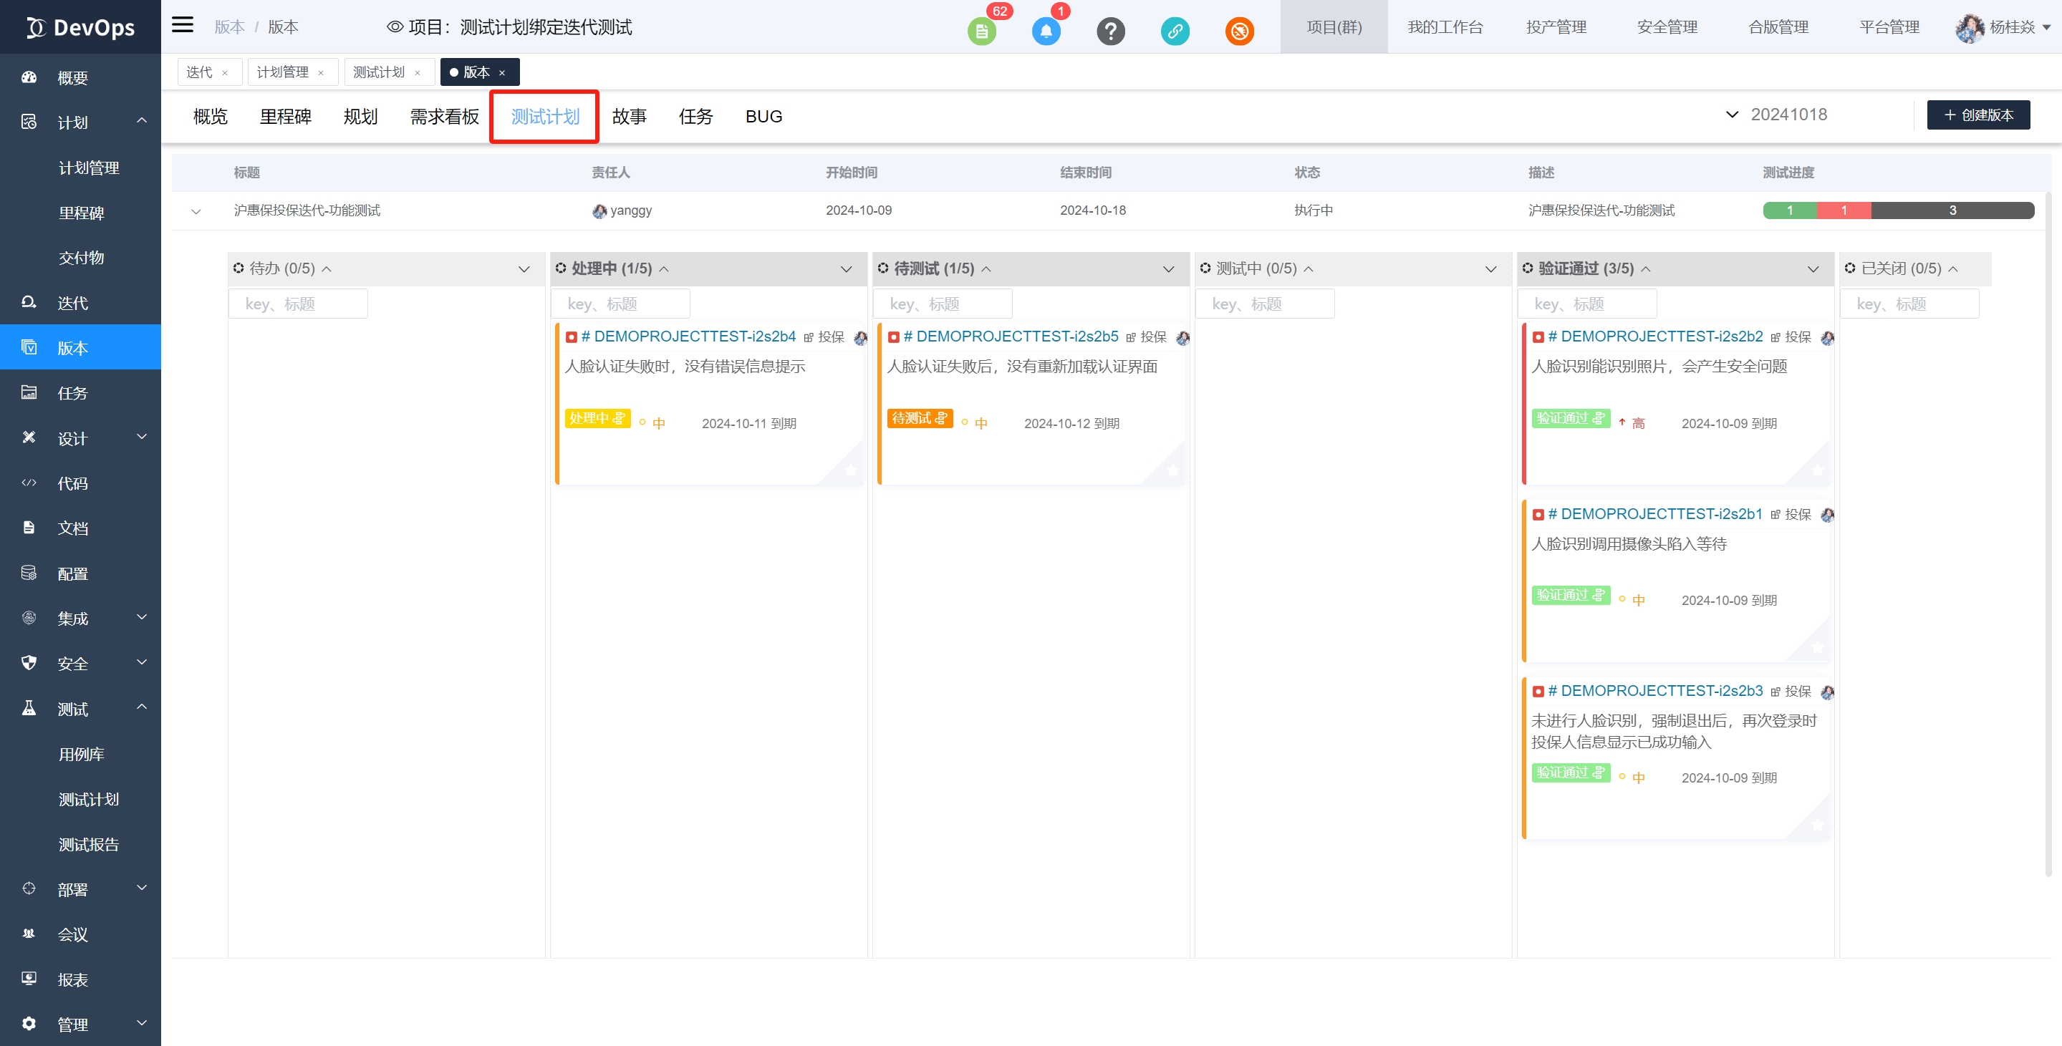The width and height of the screenshot is (2062, 1046).
Task: Click the search field in 待办 column
Action: [x=298, y=304]
